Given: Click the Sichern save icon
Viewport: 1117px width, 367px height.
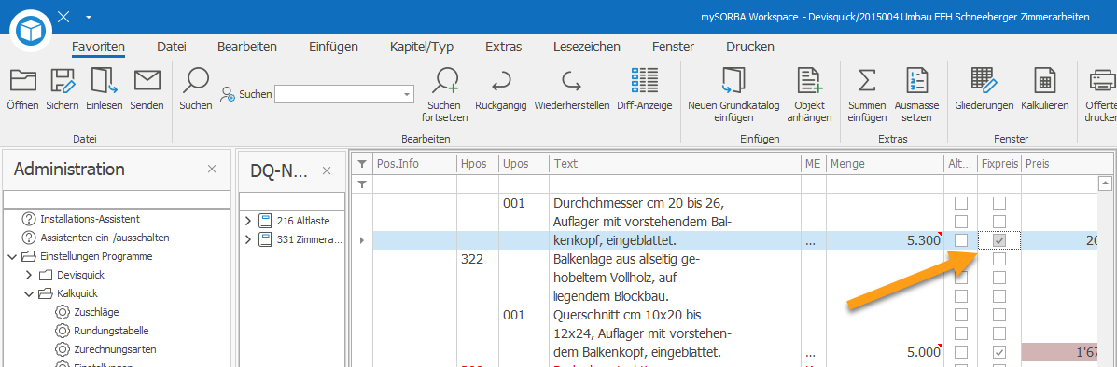Looking at the screenshot, I should pyautogui.click(x=62, y=80).
